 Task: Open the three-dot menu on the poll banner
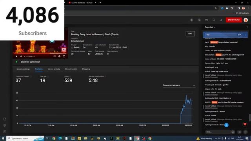click(245, 35)
